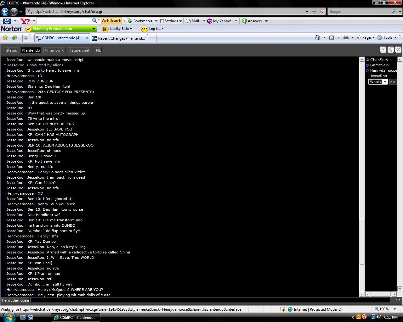
Task: Click the 100% zoom level control
Action: [x=384, y=309]
